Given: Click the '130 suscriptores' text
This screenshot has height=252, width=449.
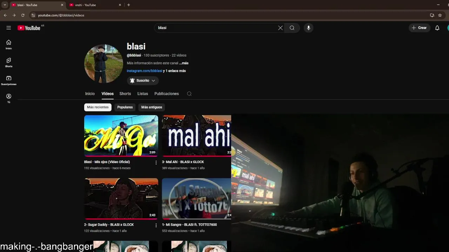Looking at the screenshot, I should pyautogui.click(x=156, y=55).
